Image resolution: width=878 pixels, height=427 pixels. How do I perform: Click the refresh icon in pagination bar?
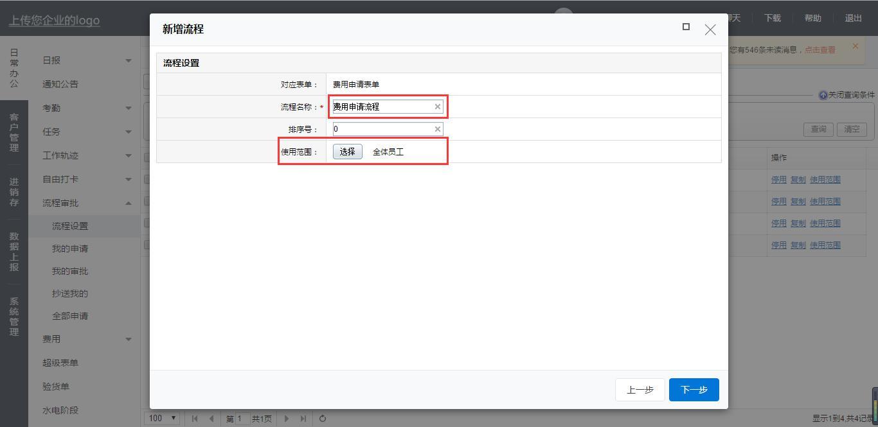(x=323, y=419)
